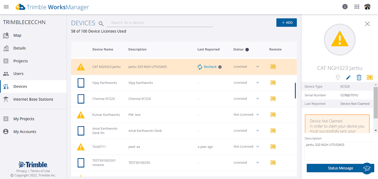Delete device with the trash icon
This screenshot has width=378, height=179.
click(359, 78)
